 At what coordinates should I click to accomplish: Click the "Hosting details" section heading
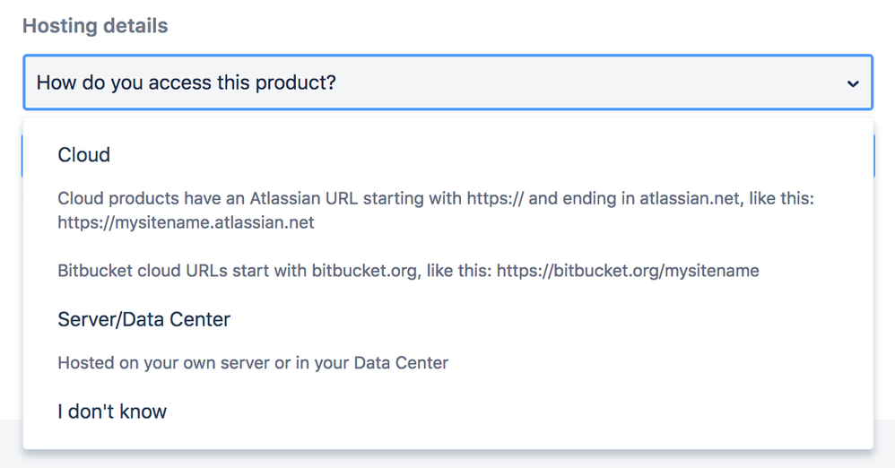(95, 25)
